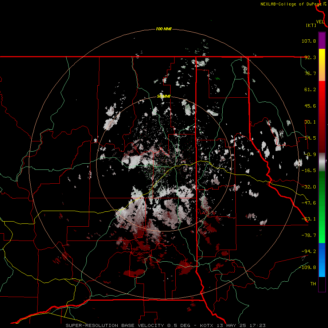328x328 pixels.
Task: Click the 50 NMI range ring label
Action: click(x=164, y=97)
